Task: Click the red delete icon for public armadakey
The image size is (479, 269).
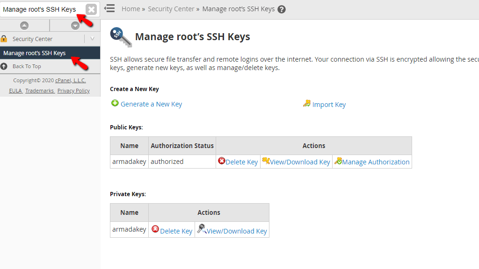Action: (x=222, y=161)
